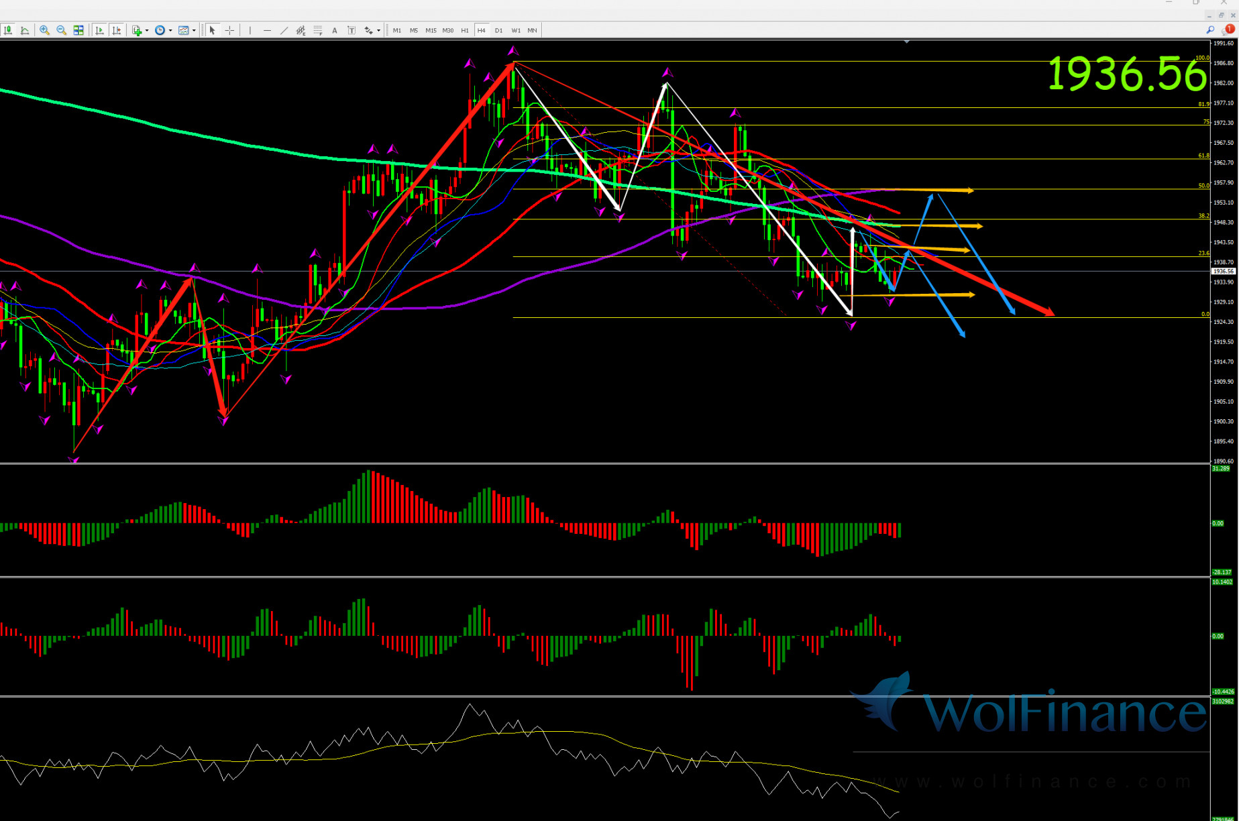The height and width of the screenshot is (821, 1239).
Task: Choose the Trendline drawing tool
Action: [284, 30]
